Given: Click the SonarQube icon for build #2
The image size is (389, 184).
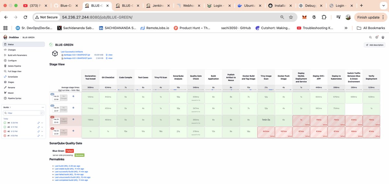Looking at the screenshot, I should [38, 131].
